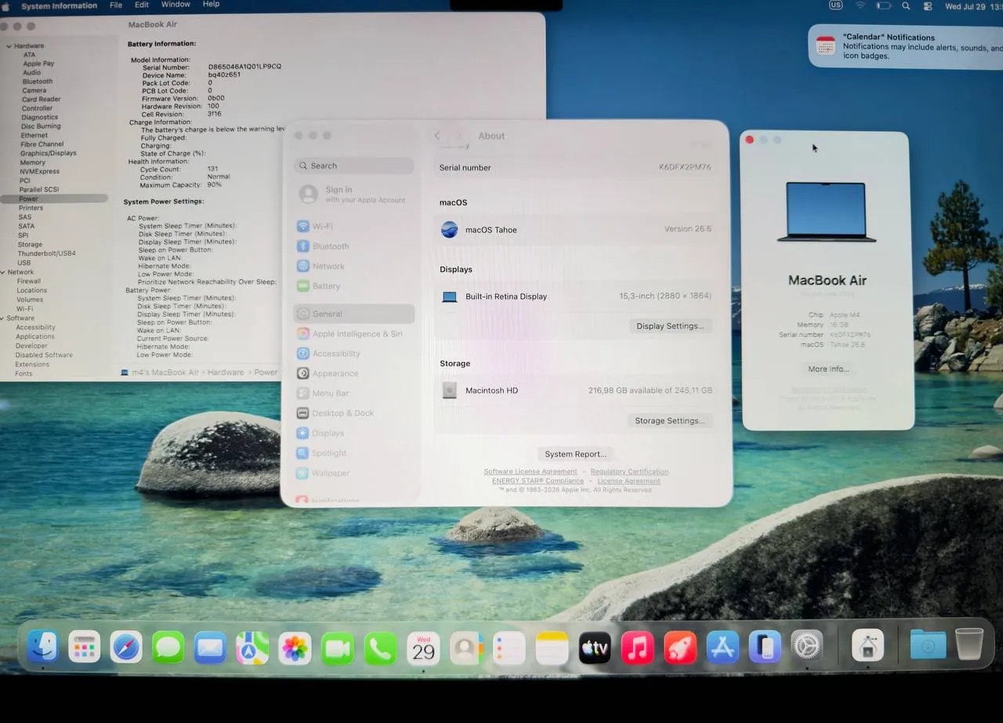Select Apple Intelligence & Siri in Settings
This screenshot has width=1003, height=723.
coord(354,334)
